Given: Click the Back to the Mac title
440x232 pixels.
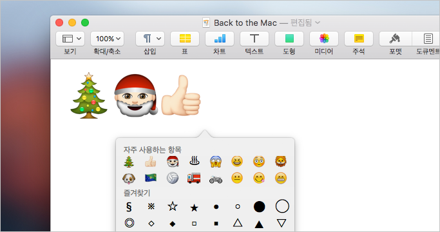Looking at the screenshot, I should 245,23.
